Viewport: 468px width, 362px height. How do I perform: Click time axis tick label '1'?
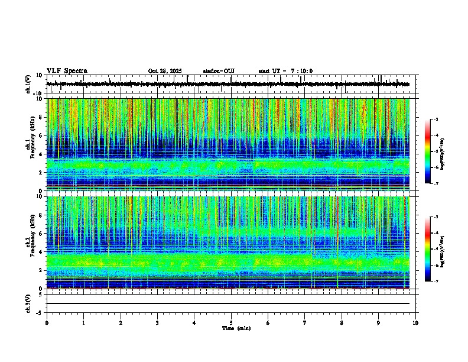(83, 323)
